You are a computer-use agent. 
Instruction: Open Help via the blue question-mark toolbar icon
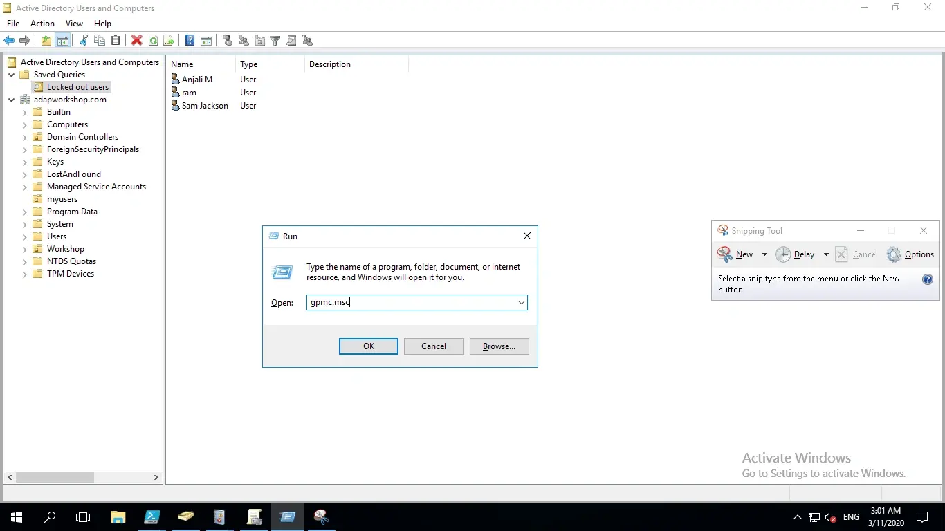click(x=190, y=41)
